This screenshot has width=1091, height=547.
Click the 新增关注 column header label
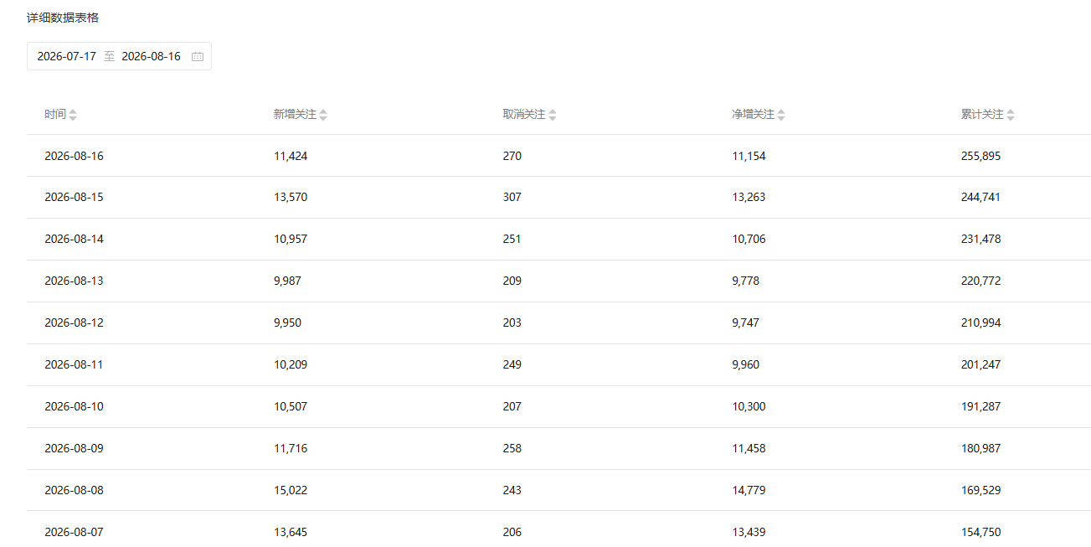pos(295,114)
